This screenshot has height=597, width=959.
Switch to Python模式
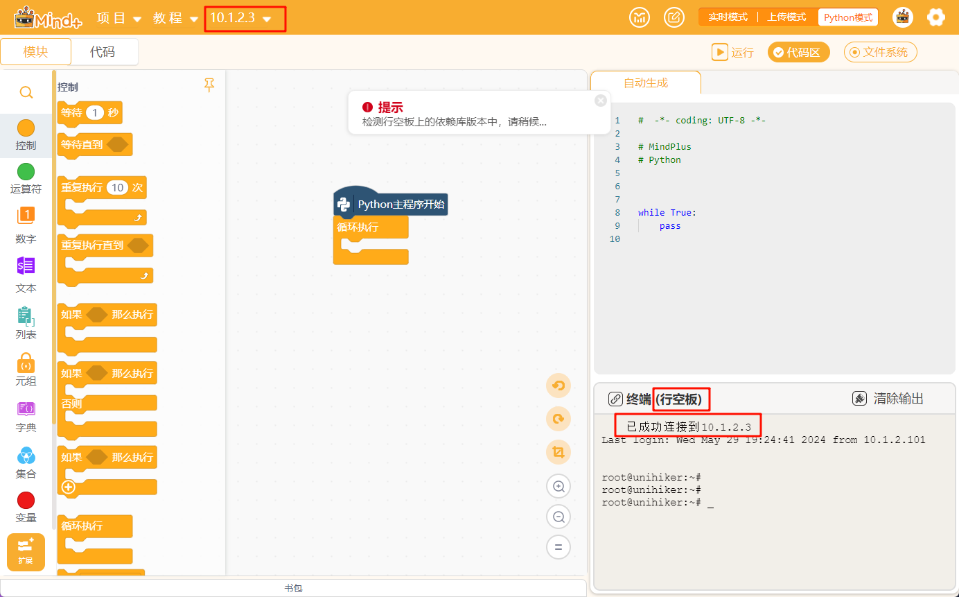click(848, 17)
